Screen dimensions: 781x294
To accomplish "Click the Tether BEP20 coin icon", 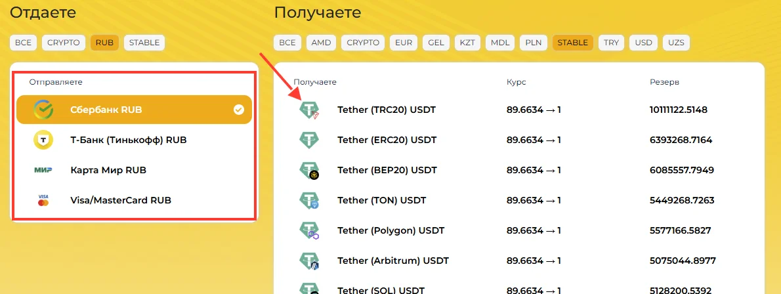I will coord(309,171).
